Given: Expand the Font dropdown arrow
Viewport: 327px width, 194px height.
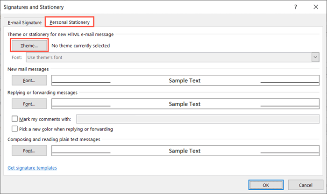Looking at the screenshot, I should pos(315,57).
